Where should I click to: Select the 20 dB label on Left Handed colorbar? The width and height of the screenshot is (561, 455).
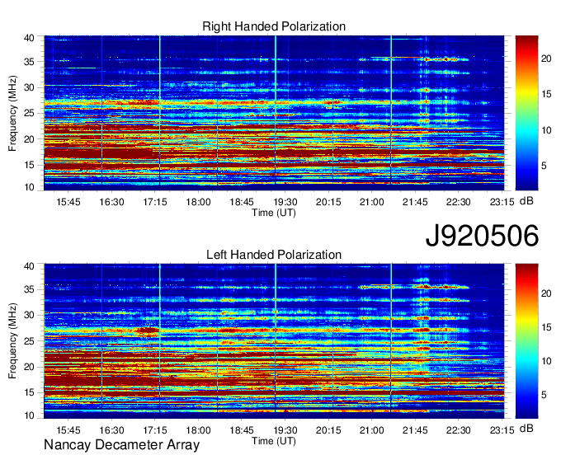pyautogui.click(x=546, y=293)
